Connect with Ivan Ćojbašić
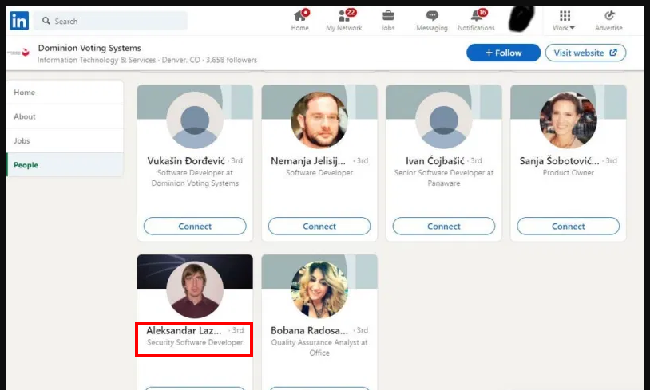 [x=443, y=227]
